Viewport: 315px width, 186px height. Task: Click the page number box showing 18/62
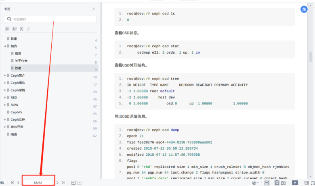(38, 183)
